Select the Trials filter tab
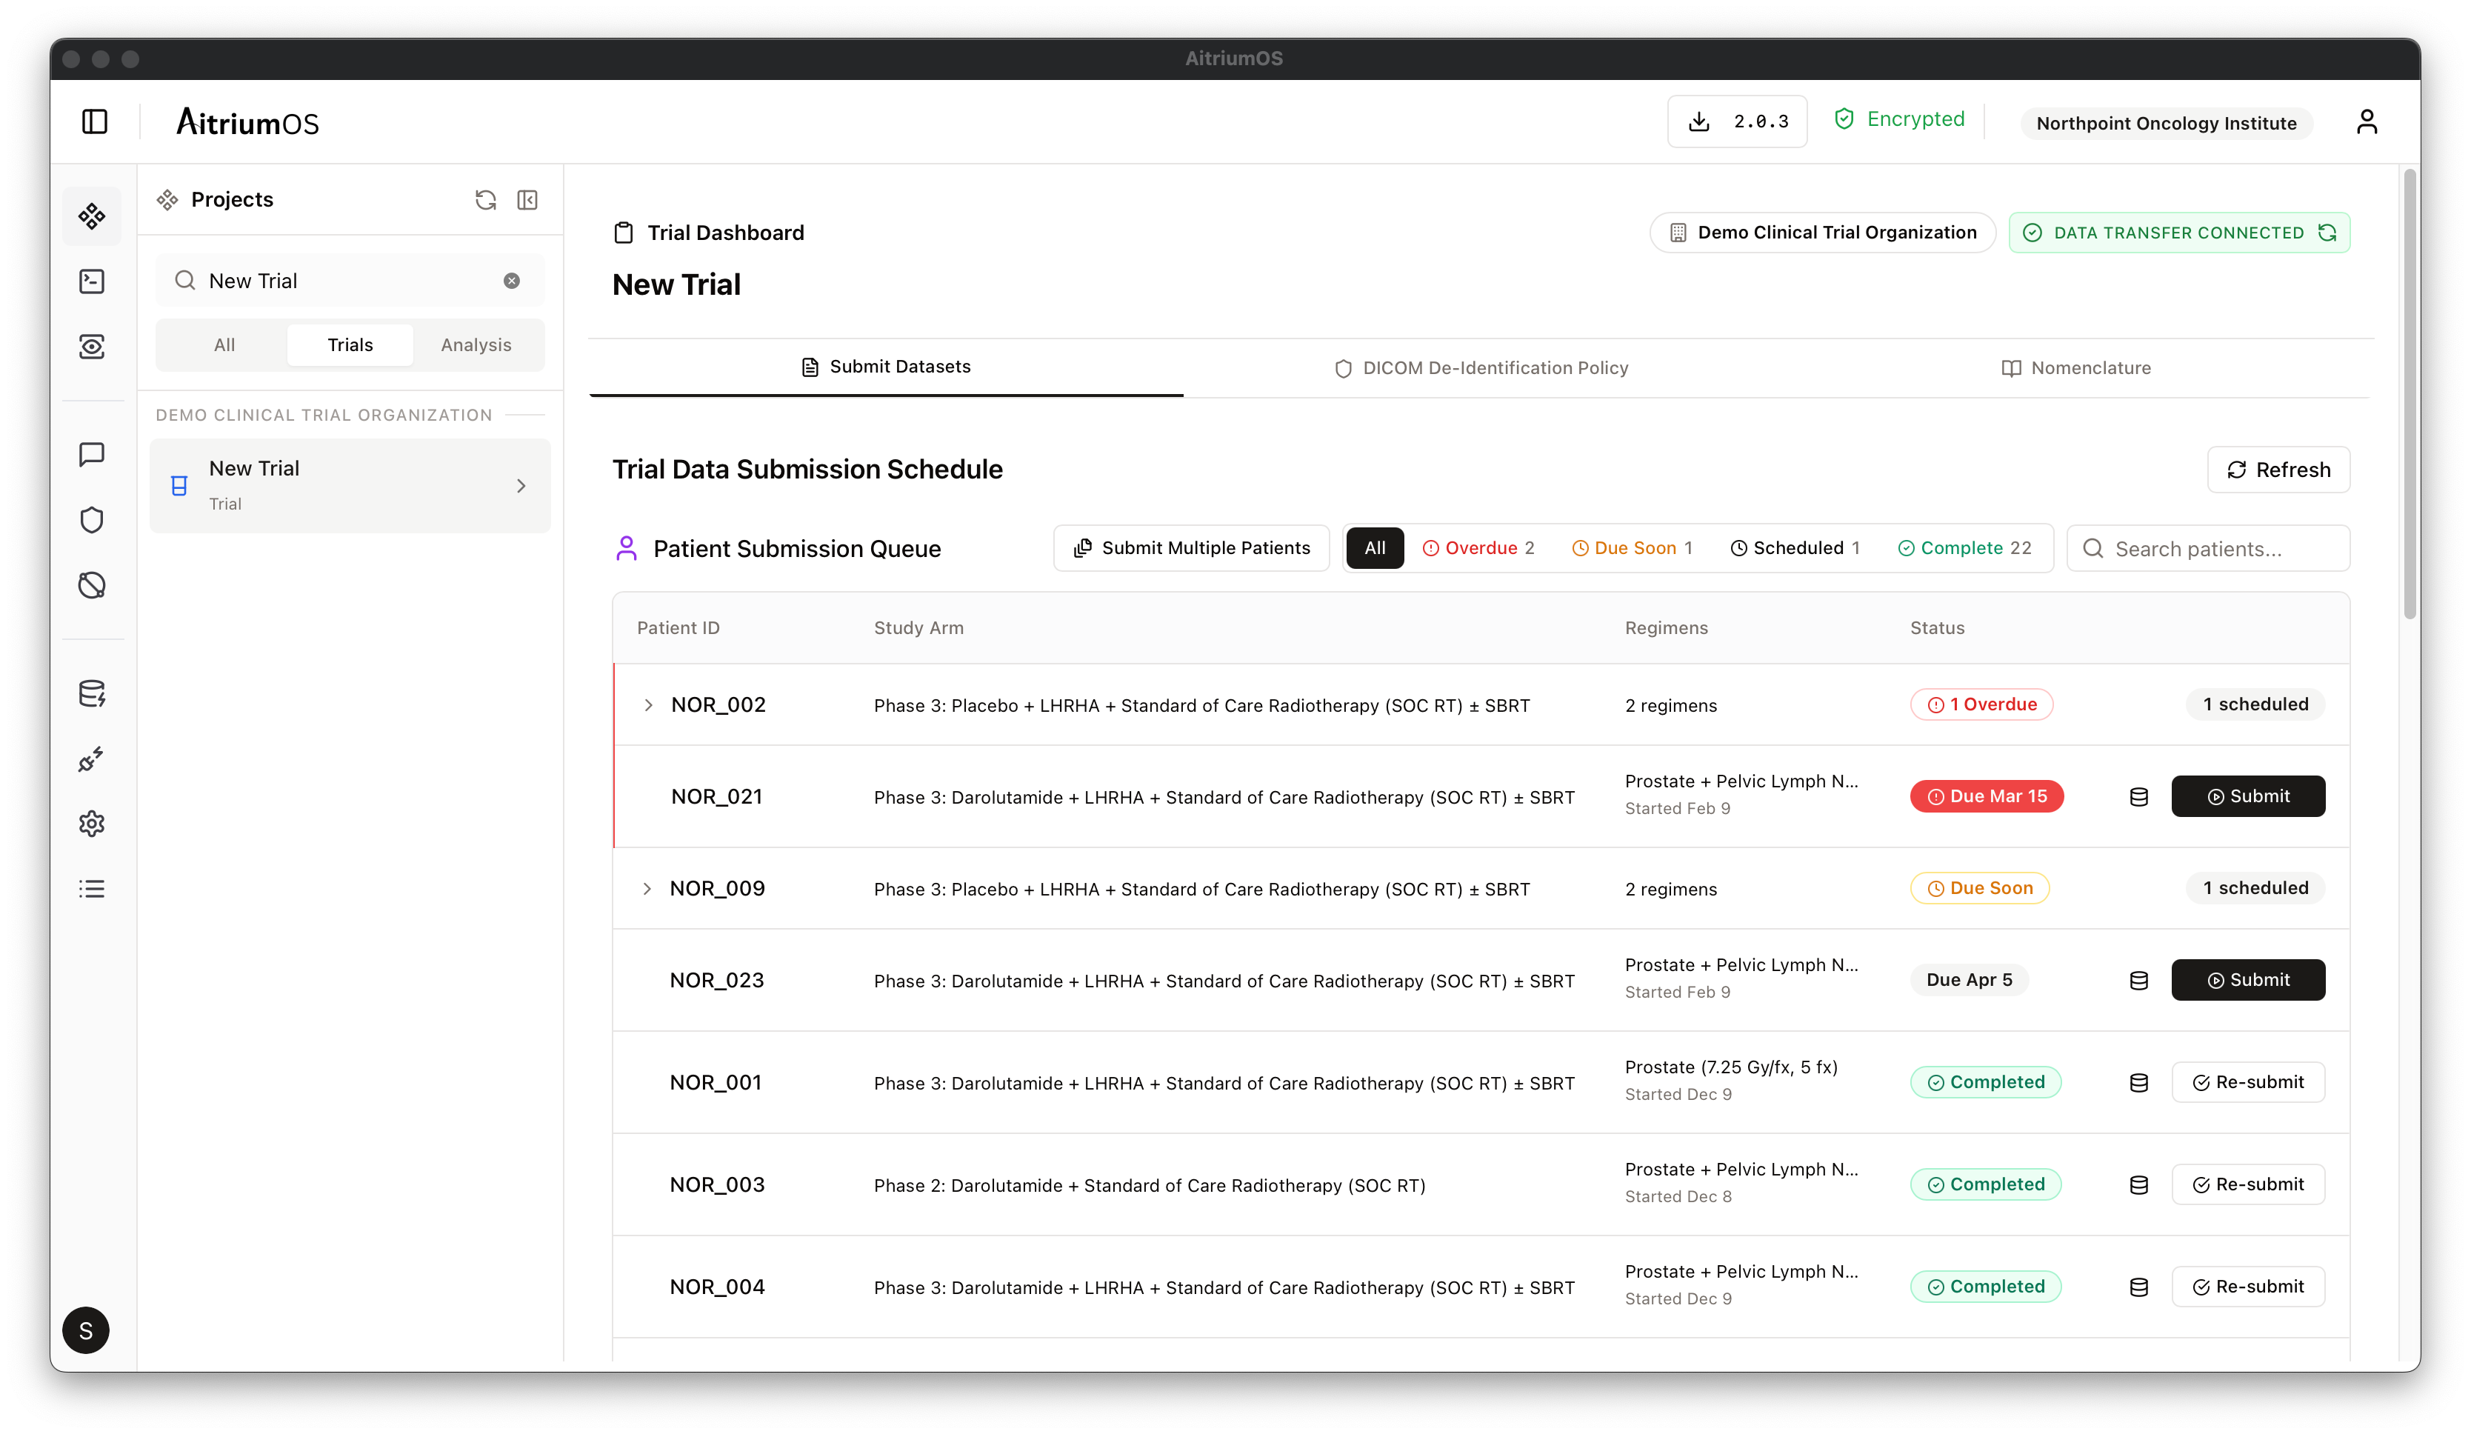The height and width of the screenshot is (1434, 2471). pos(350,345)
